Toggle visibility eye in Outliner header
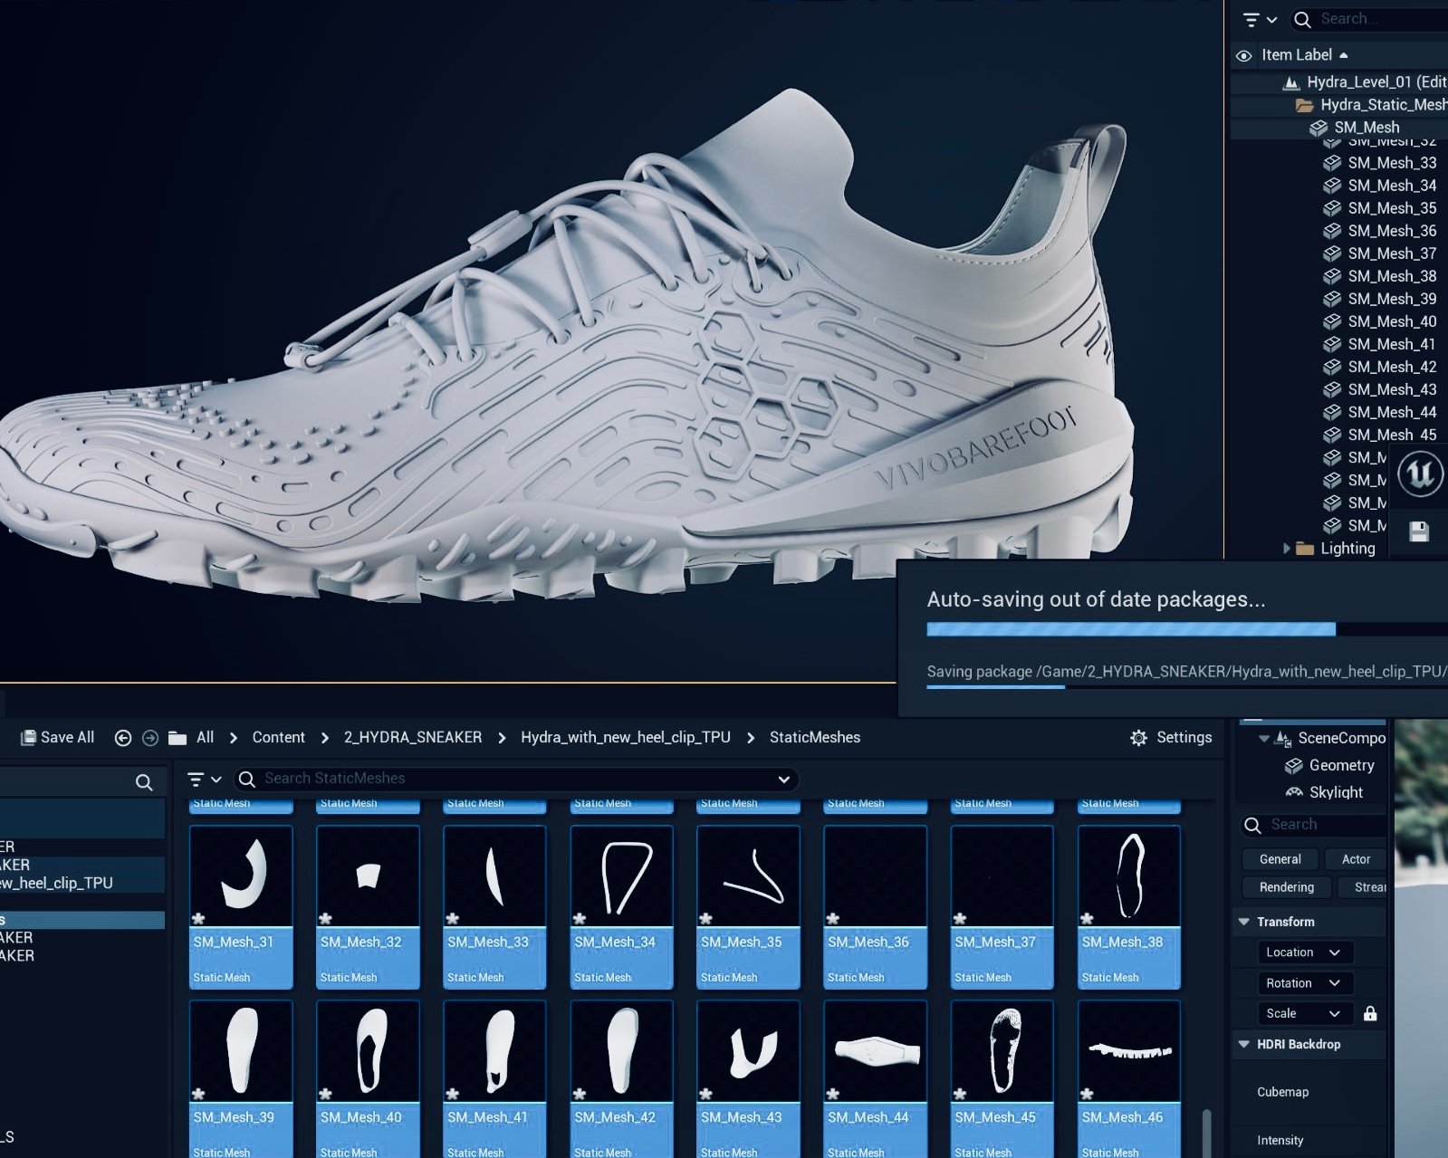Viewport: 1448px width, 1158px height. (x=1244, y=55)
